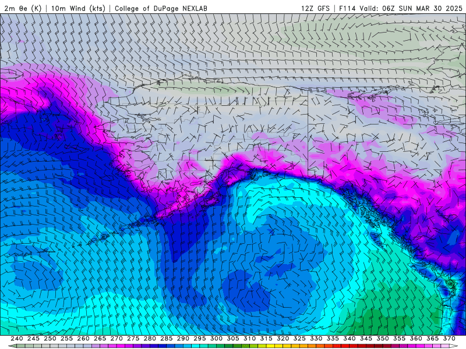Click the 295 scale label
The height and width of the screenshot is (349, 466).
pos(200,339)
